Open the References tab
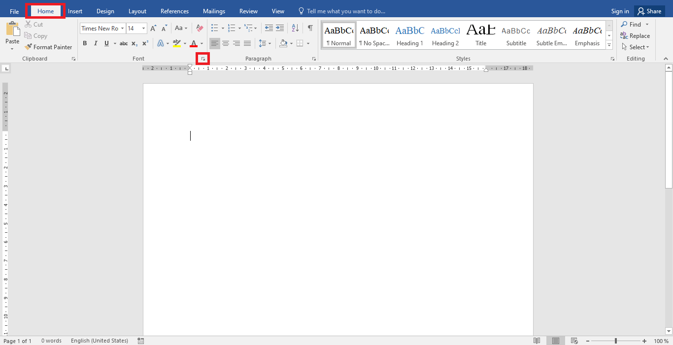The width and height of the screenshot is (673, 345). pyautogui.click(x=174, y=11)
